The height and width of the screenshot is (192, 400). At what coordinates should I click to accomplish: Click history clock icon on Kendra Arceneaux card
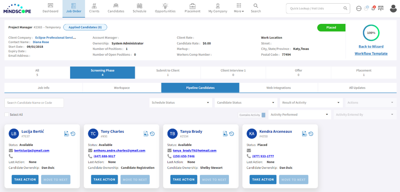pyautogui.click(x=311, y=134)
